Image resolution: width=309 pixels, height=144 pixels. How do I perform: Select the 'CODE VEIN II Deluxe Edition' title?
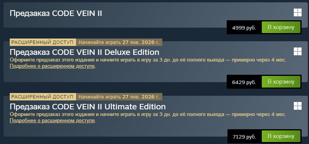coord(84,52)
